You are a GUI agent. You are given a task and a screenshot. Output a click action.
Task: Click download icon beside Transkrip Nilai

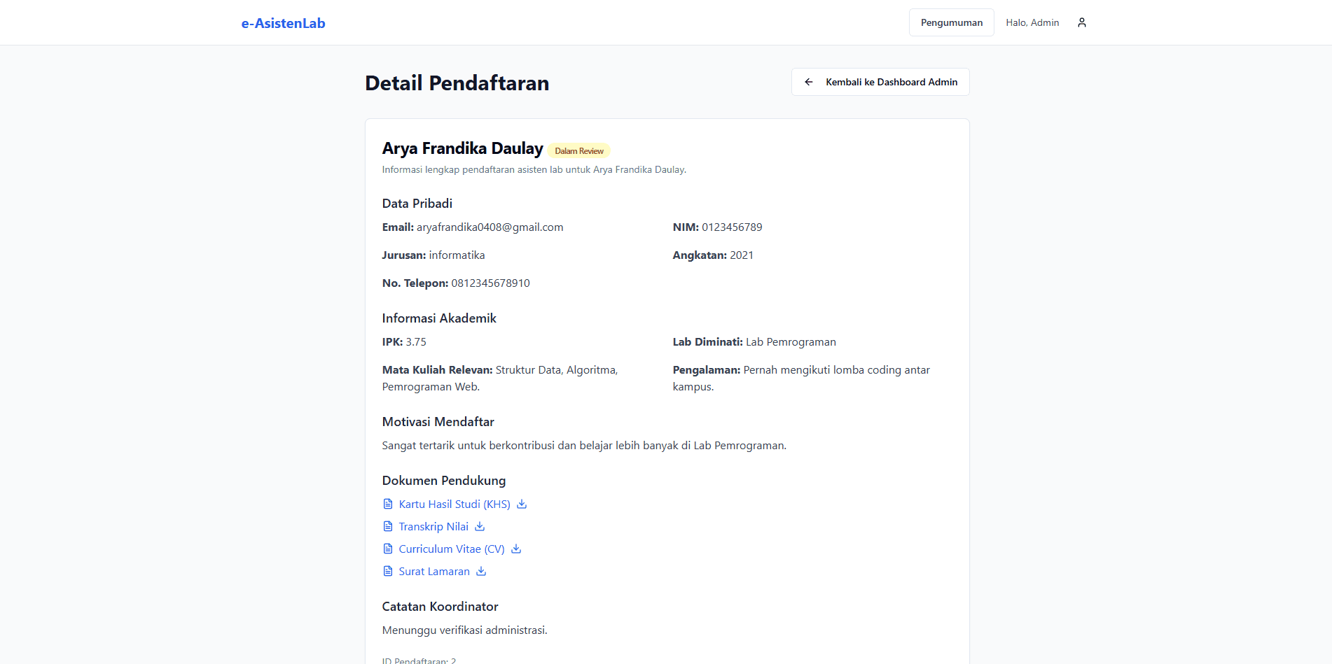480,526
